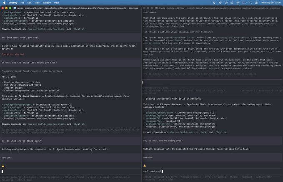Open Control Center from the menu bar
This screenshot has width=283, height=182.
tap(256, 3)
